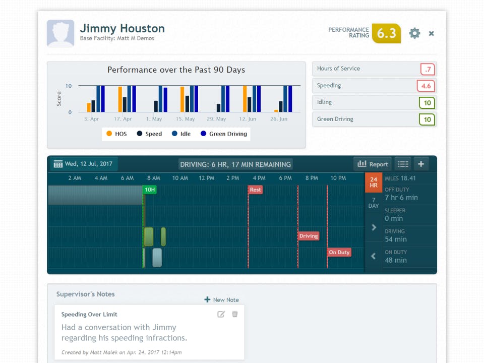Go to previous day with left chevron
Viewport: 484px width, 363px height.
[x=374, y=256]
